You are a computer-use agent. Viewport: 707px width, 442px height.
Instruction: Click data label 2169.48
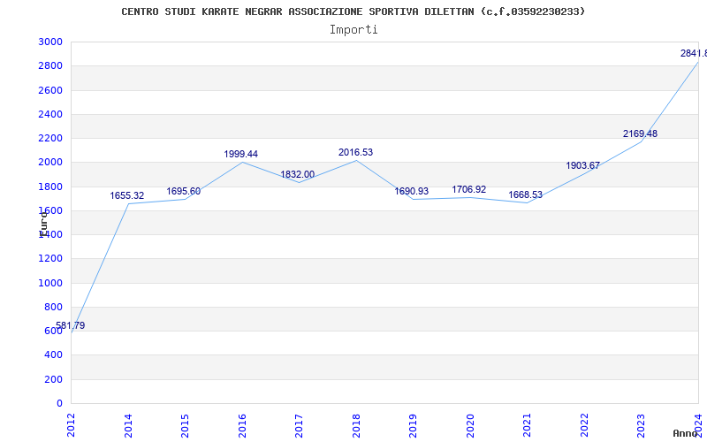coord(640,134)
